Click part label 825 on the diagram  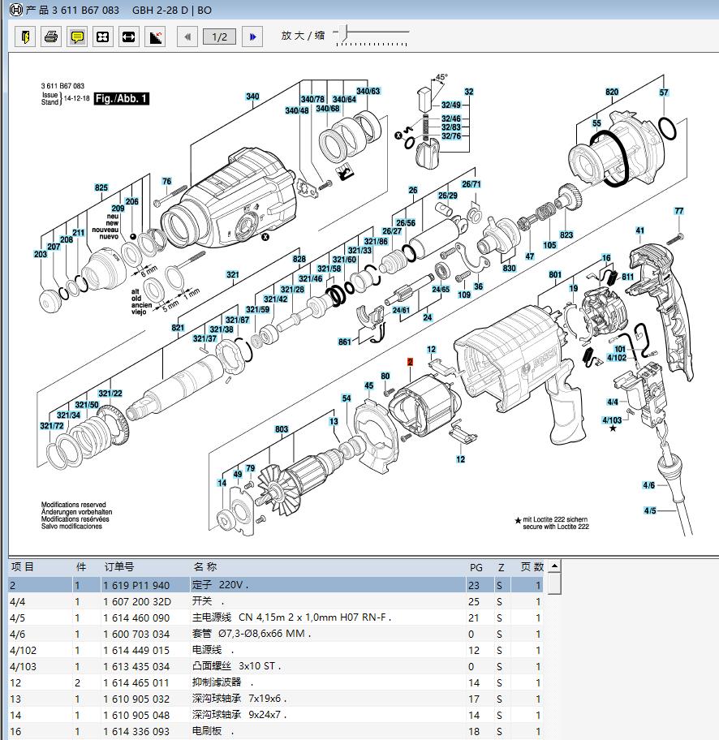click(x=101, y=187)
